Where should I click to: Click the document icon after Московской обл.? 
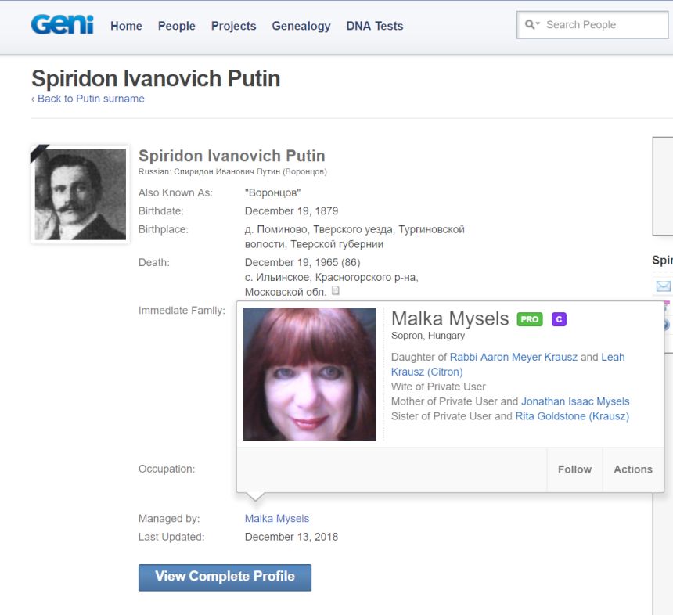click(336, 291)
